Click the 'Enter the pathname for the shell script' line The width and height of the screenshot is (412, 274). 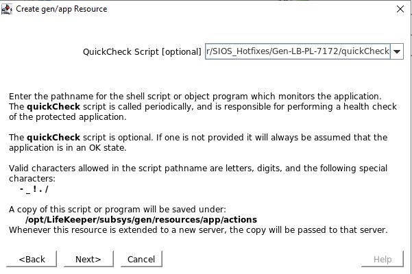pos(195,97)
